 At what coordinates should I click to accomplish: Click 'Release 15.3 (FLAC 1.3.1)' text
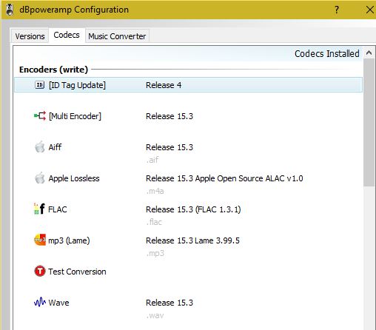[x=193, y=209]
